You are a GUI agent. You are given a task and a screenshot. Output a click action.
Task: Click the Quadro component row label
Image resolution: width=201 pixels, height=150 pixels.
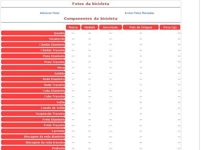click(33, 33)
